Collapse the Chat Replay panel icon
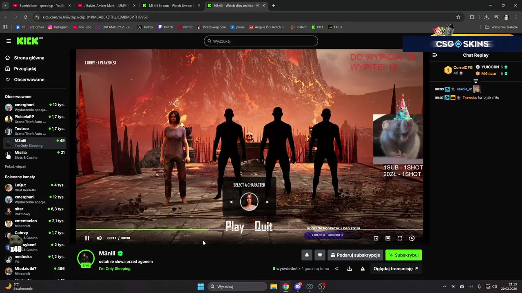The image size is (522, 293). pyautogui.click(x=435, y=55)
